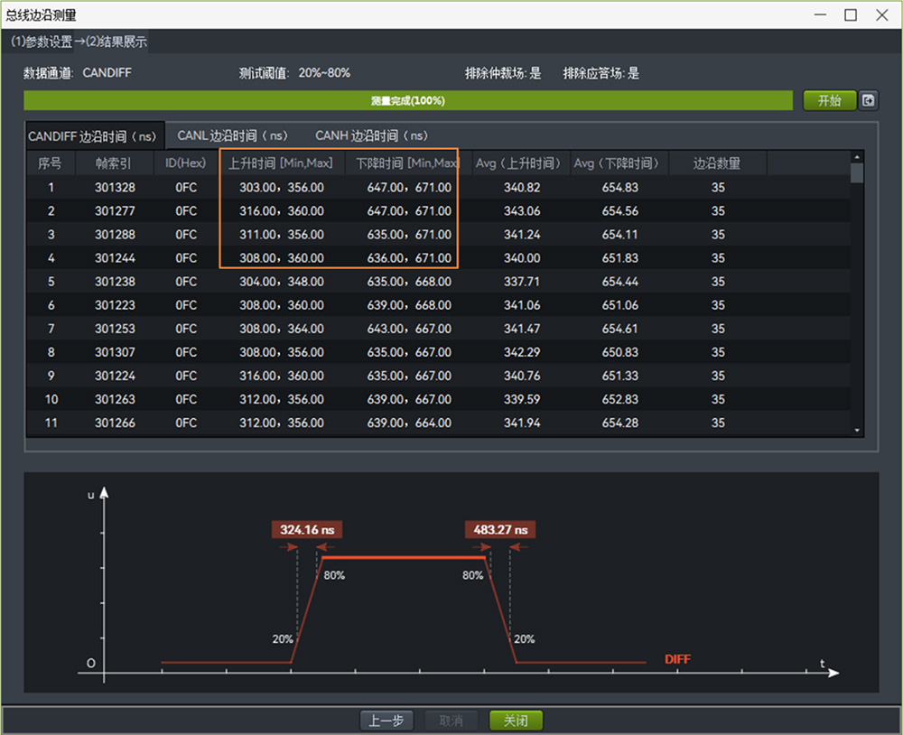Image resolution: width=903 pixels, height=735 pixels.
Task: Maximize the 总线边沿测量 window
Action: point(850,14)
